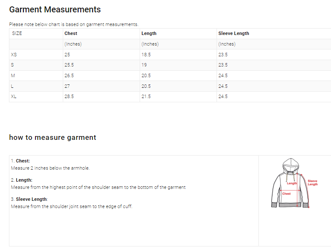Click the S length value 19
This screenshot has width=331, height=249.
click(x=144, y=65)
